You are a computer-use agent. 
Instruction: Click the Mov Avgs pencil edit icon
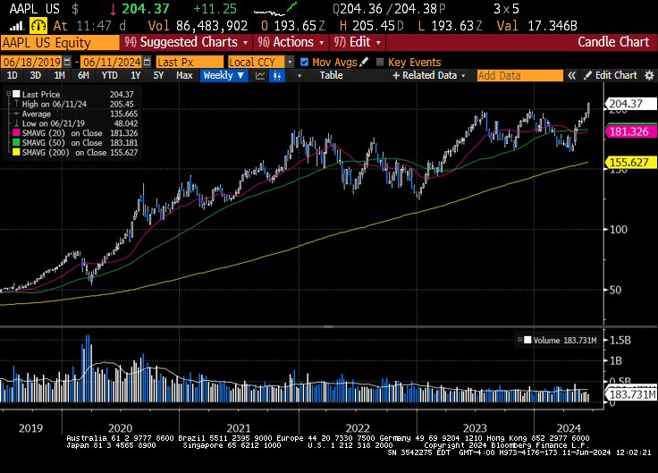click(x=364, y=62)
